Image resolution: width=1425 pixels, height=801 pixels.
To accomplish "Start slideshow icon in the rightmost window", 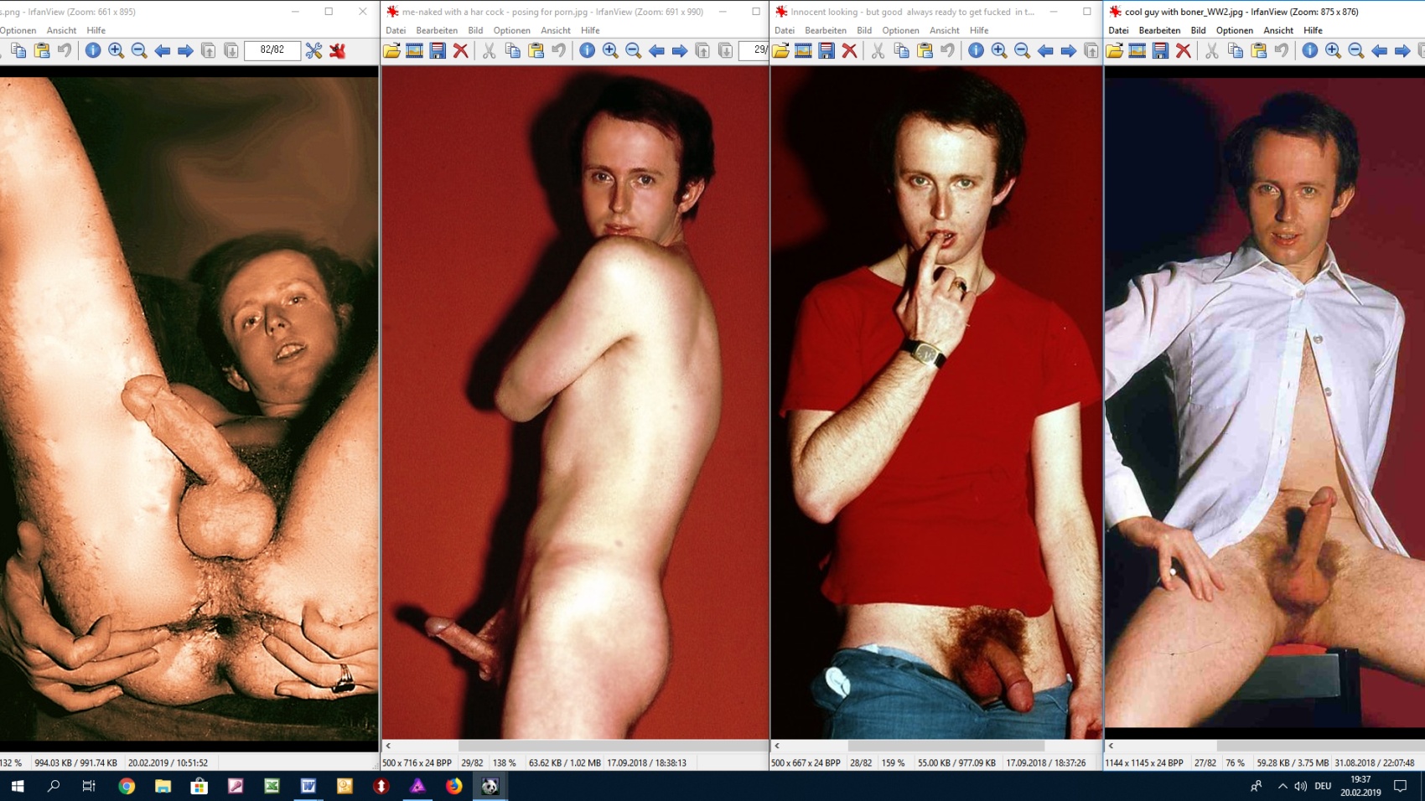I will coord(1137,51).
